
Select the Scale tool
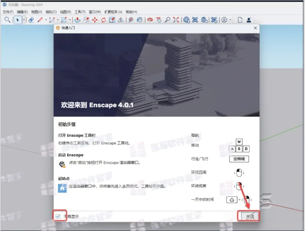(112, 20)
